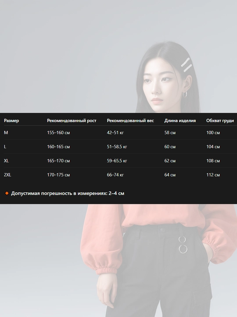Click the measurement tolerance note text
The width and height of the screenshot is (237, 317).
[x=68, y=193]
